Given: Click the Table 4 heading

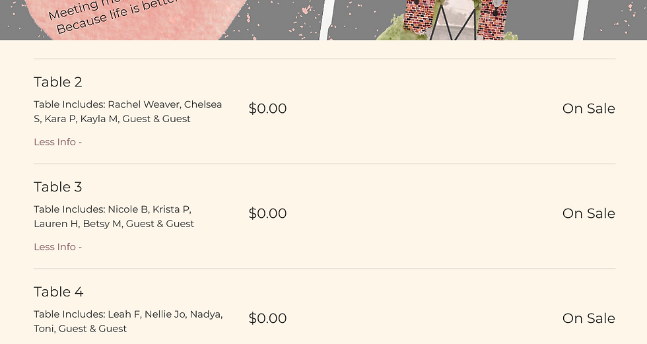Looking at the screenshot, I should click(58, 292).
